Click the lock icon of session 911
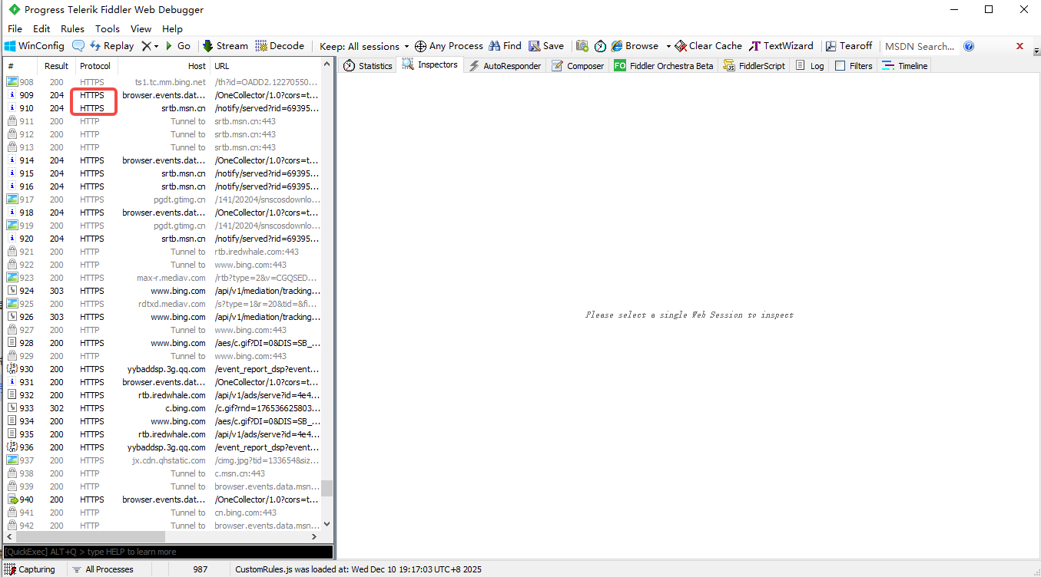The height and width of the screenshot is (577, 1041). click(12, 121)
